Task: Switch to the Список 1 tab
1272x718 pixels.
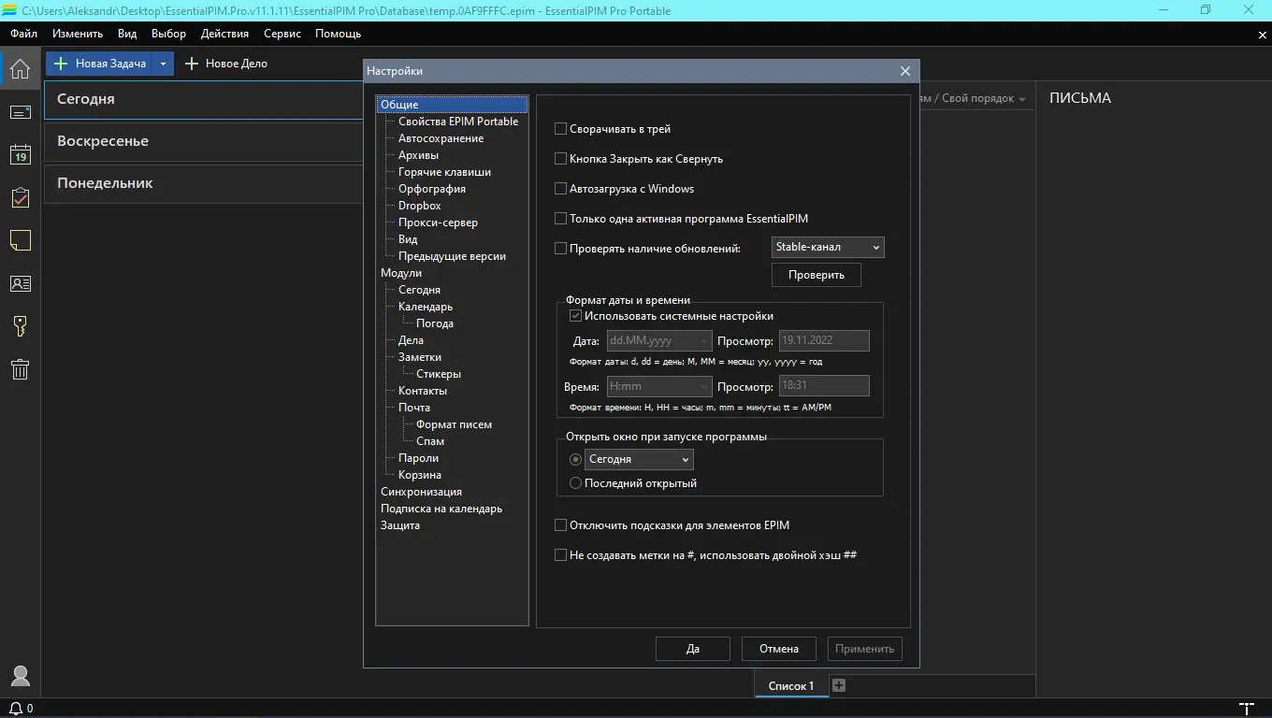Action: [x=791, y=685]
